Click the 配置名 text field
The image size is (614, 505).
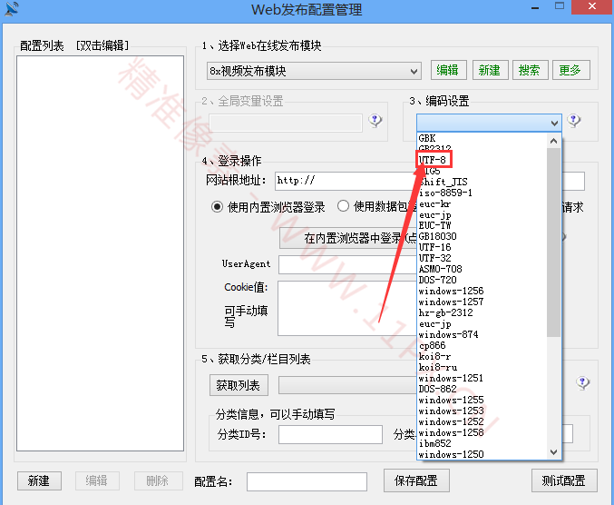click(x=307, y=481)
